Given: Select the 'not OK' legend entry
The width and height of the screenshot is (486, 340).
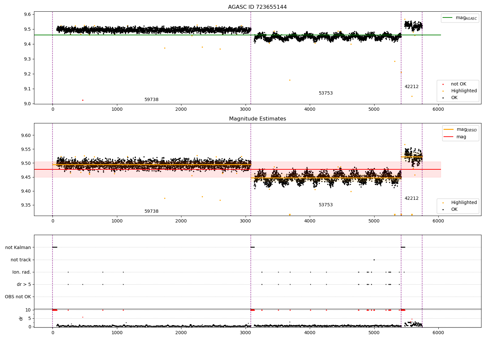Looking at the screenshot, I should click(x=458, y=84).
